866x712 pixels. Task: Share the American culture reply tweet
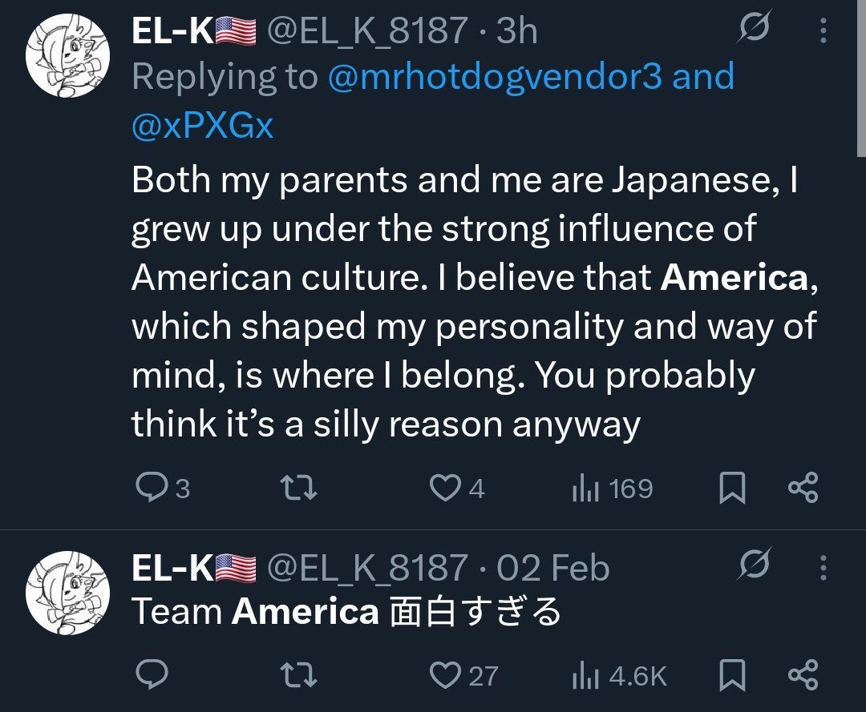click(x=803, y=488)
